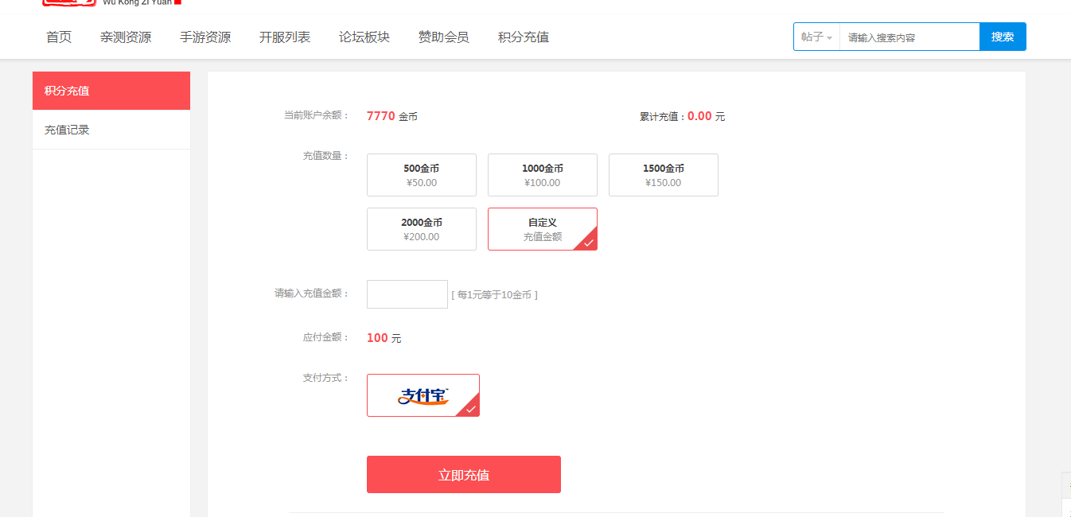Click 积分充值 in top navigation

point(524,37)
